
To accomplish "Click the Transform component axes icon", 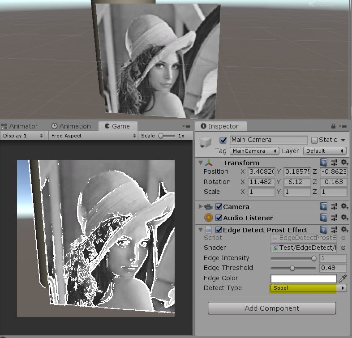I will tap(209, 163).
